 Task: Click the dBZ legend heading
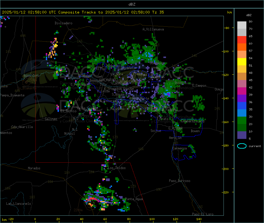point(249,15)
